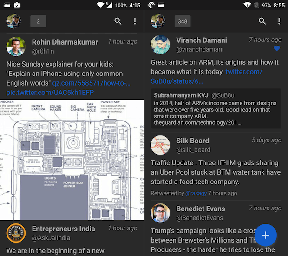Viewport: 288px width, 256px height.
Task: Tap the Wi-Fi icon in left status bar
Action: [100, 5]
